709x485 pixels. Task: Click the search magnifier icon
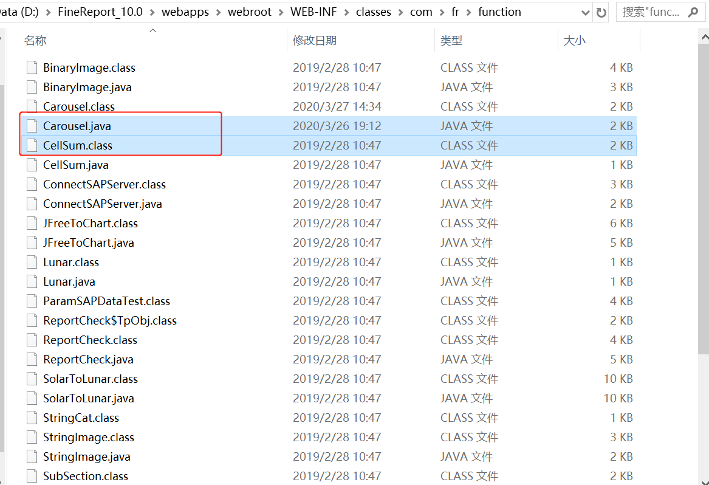tap(693, 12)
